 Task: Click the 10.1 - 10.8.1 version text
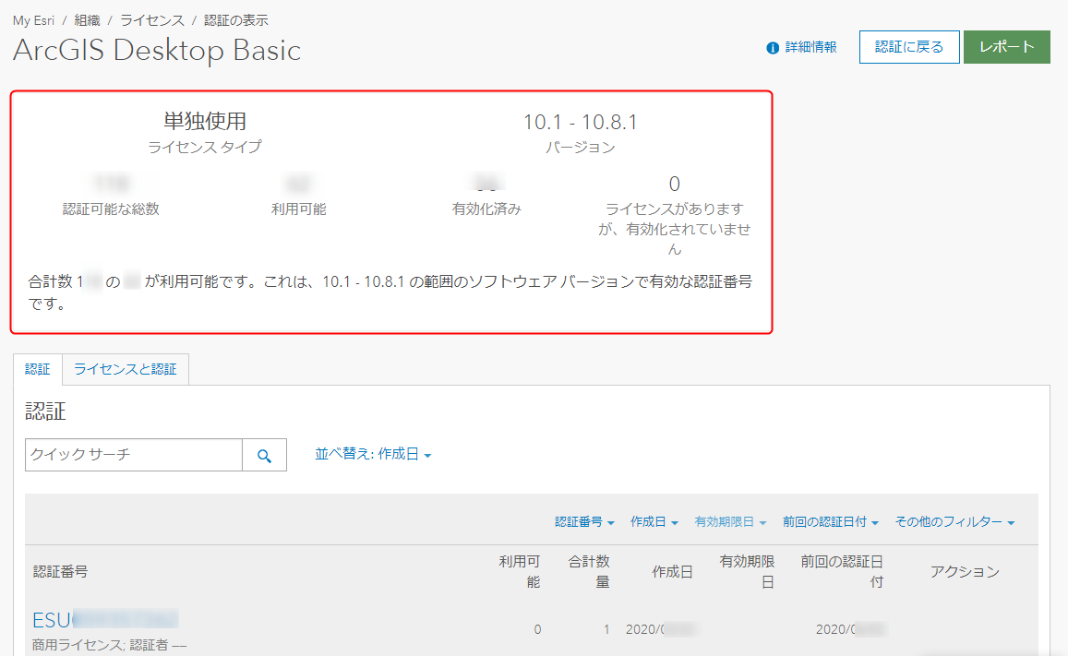click(x=581, y=122)
